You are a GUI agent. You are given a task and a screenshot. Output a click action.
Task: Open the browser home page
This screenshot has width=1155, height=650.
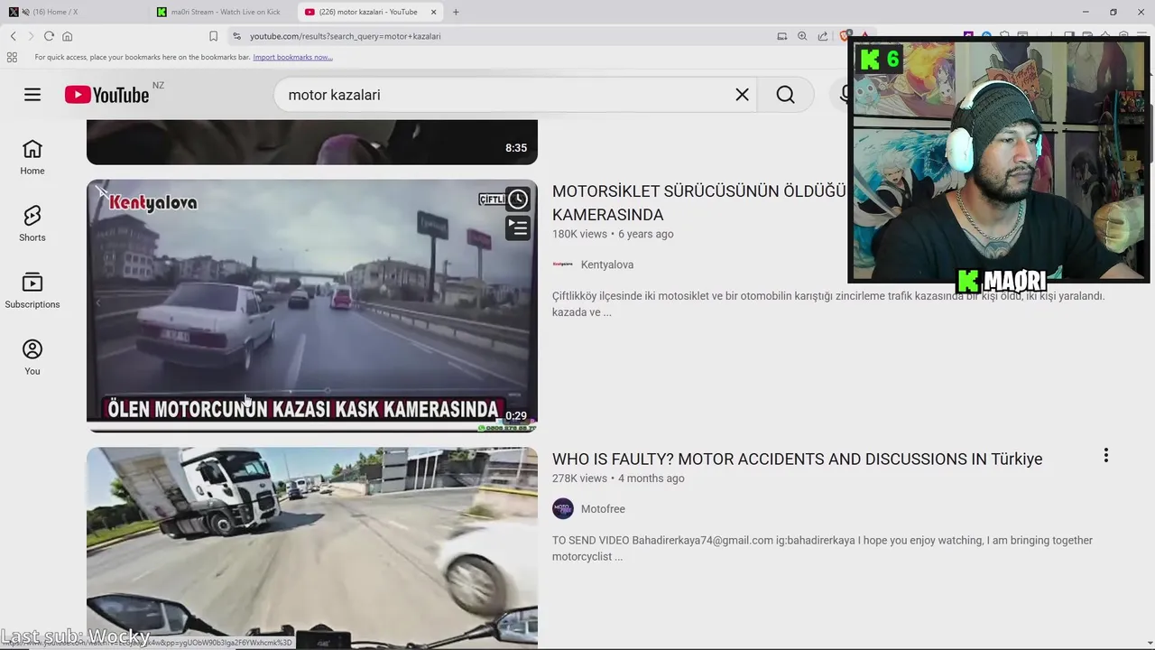coord(67,36)
